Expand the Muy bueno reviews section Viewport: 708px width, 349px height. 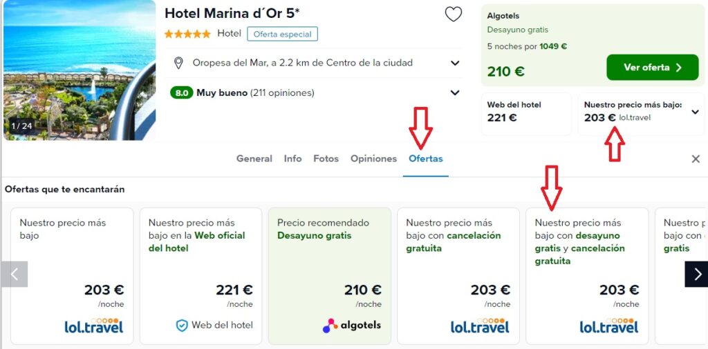pyautogui.click(x=455, y=92)
